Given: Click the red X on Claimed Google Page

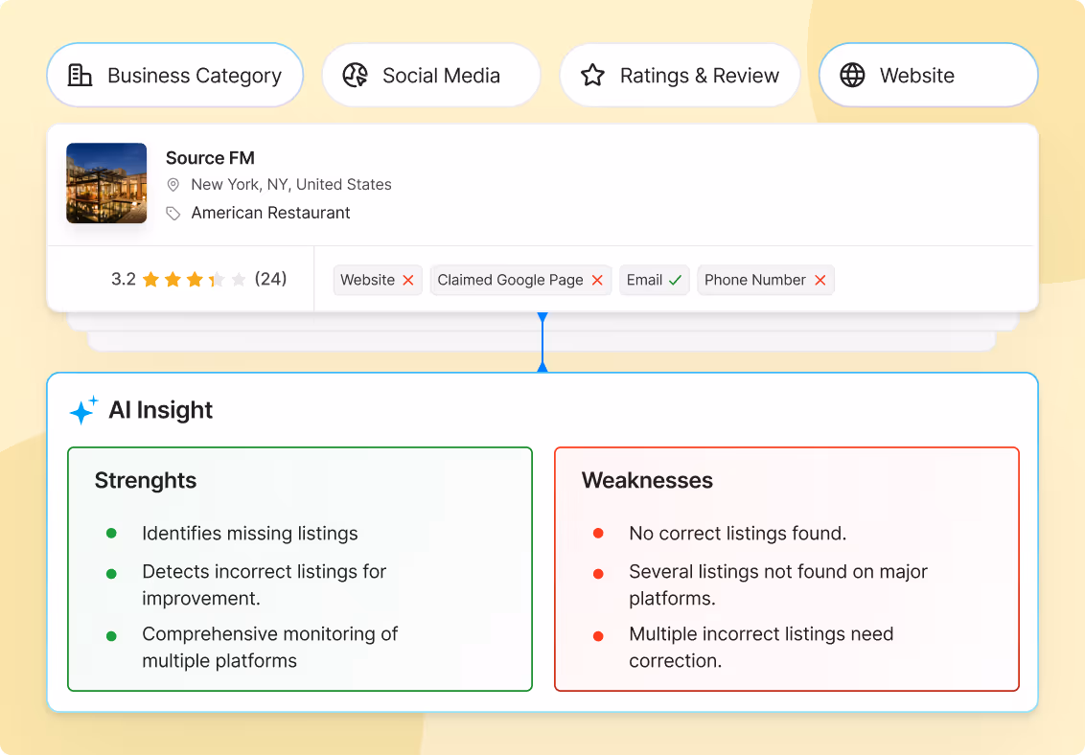Looking at the screenshot, I should [x=597, y=280].
